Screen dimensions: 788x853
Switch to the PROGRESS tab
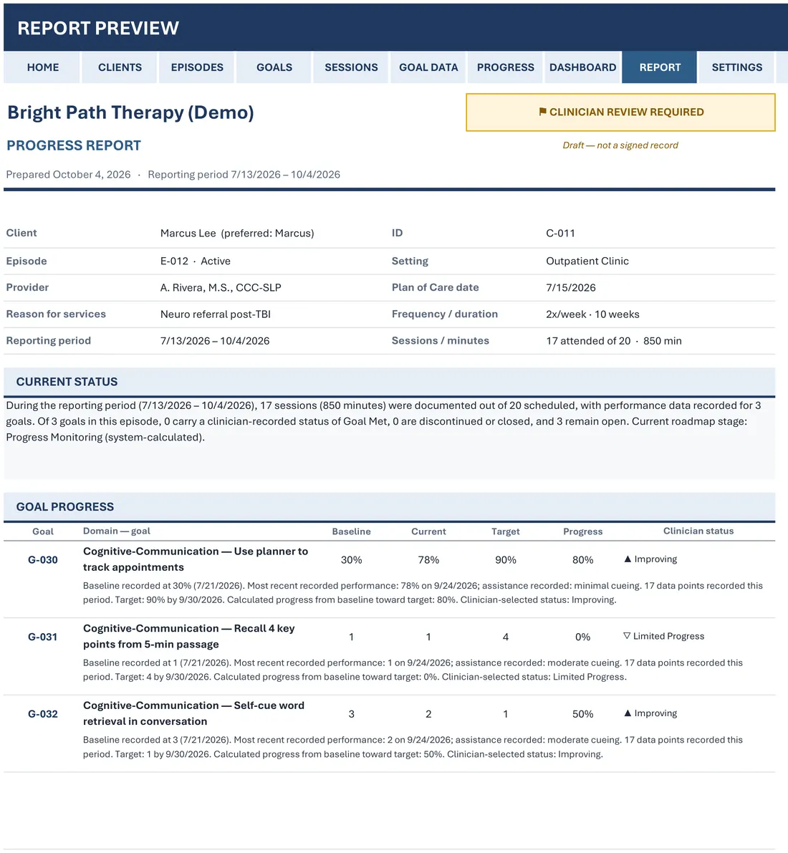point(506,67)
